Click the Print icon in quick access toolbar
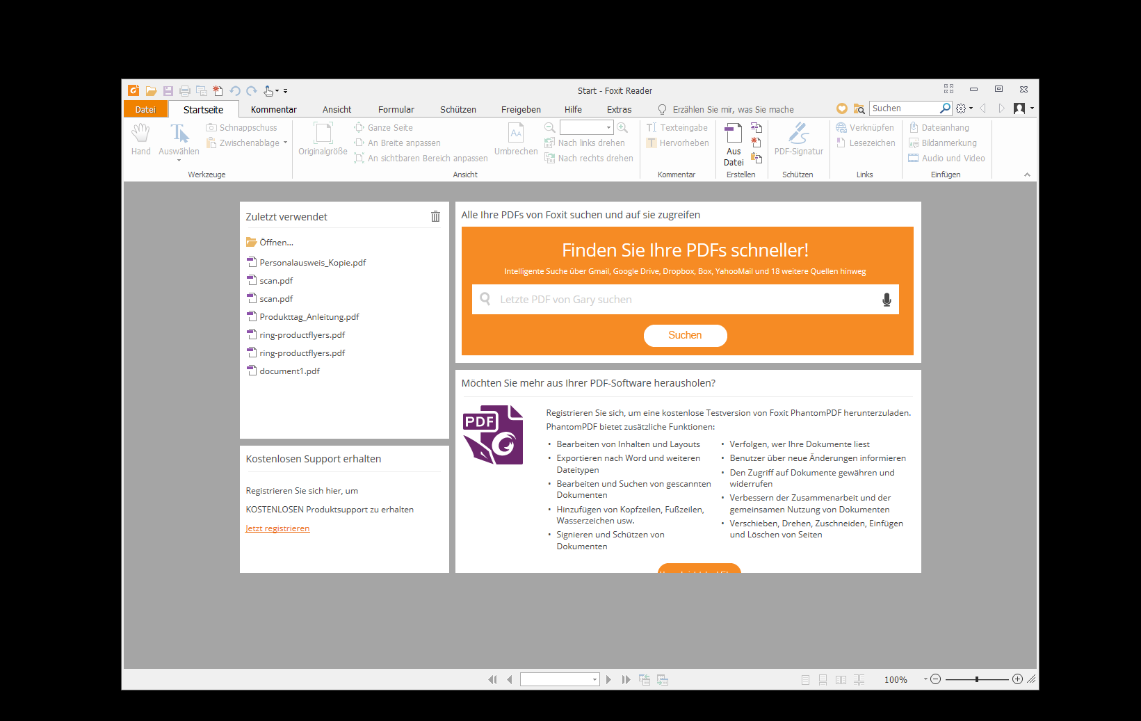Image resolution: width=1141 pixels, height=721 pixels. 185,91
